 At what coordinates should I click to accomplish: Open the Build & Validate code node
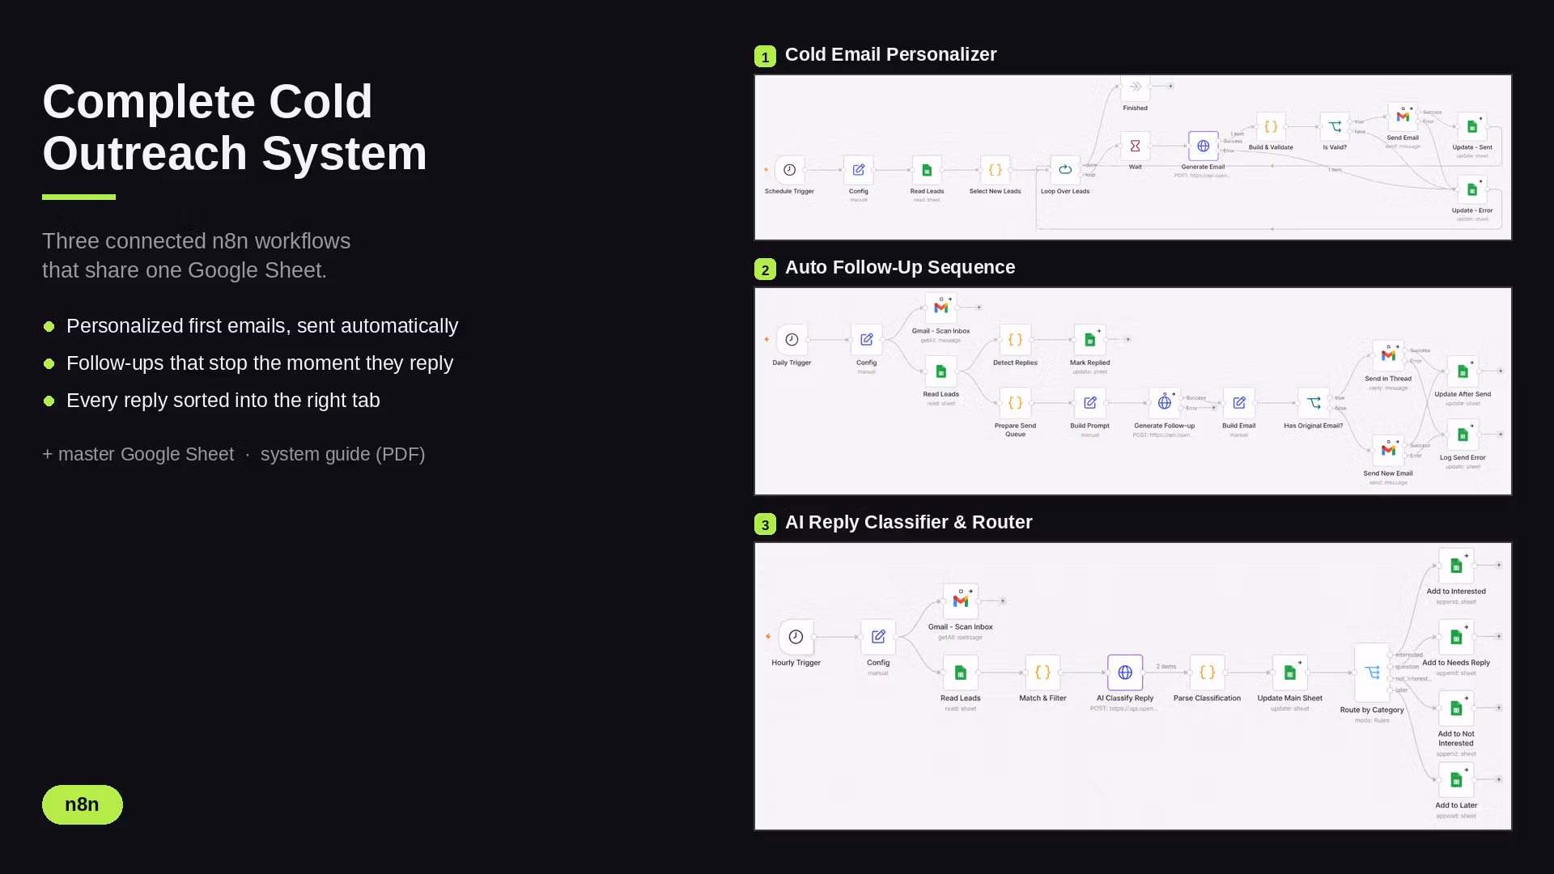tap(1271, 127)
